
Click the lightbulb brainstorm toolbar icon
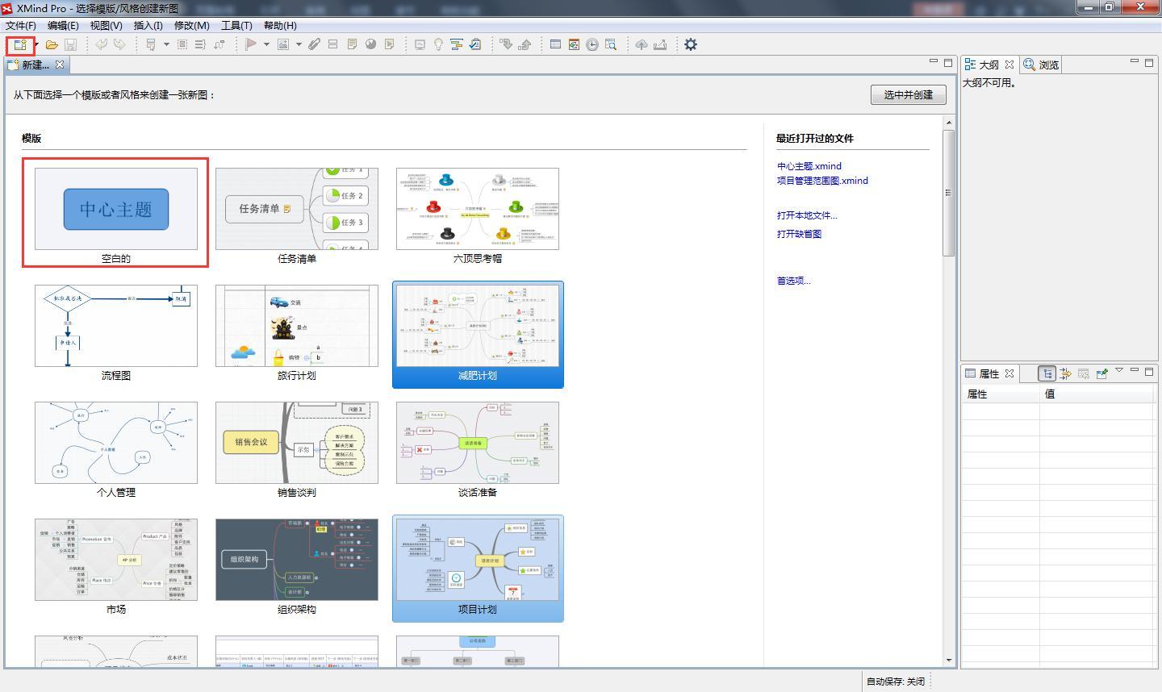[438, 45]
